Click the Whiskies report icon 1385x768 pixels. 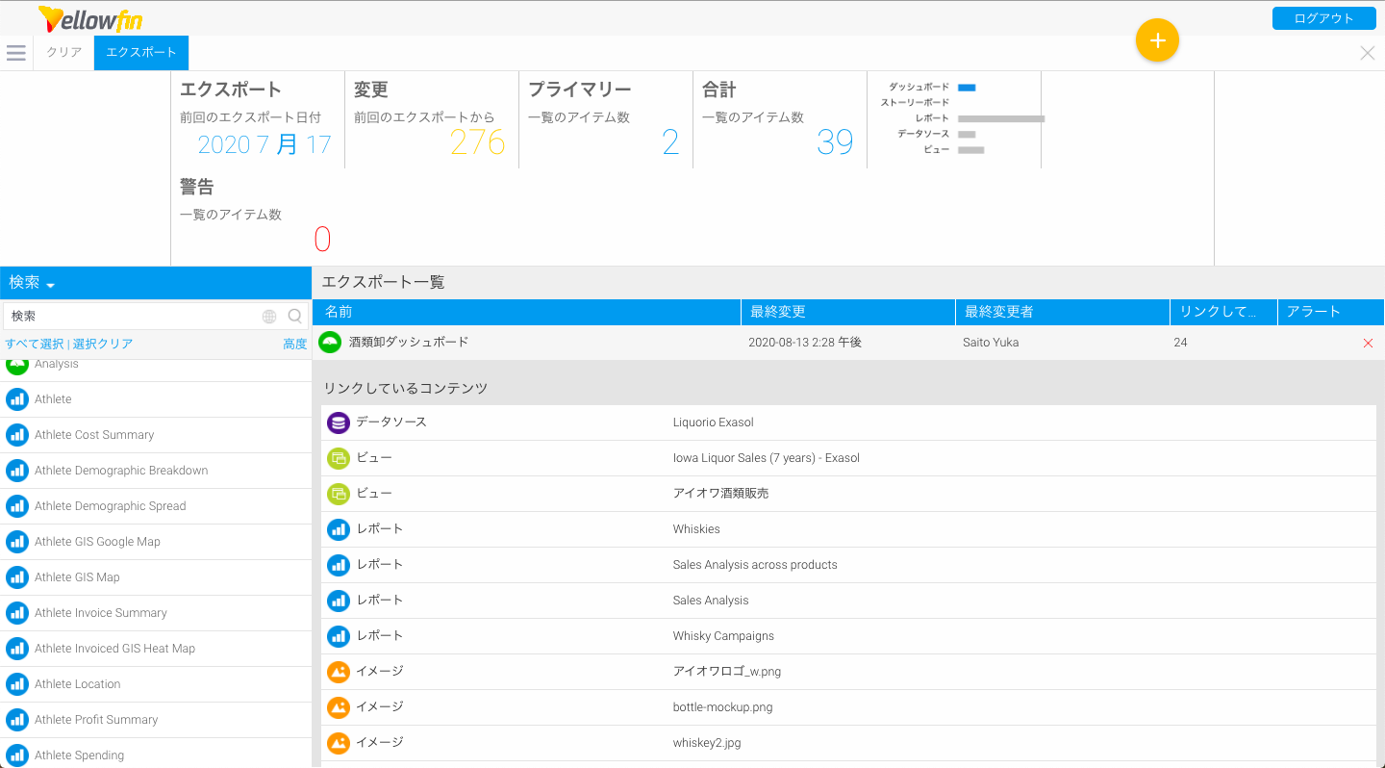click(338, 529)
